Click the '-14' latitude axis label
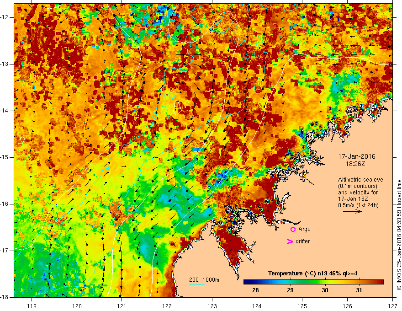The image size is (402, 311). [5, 111]
